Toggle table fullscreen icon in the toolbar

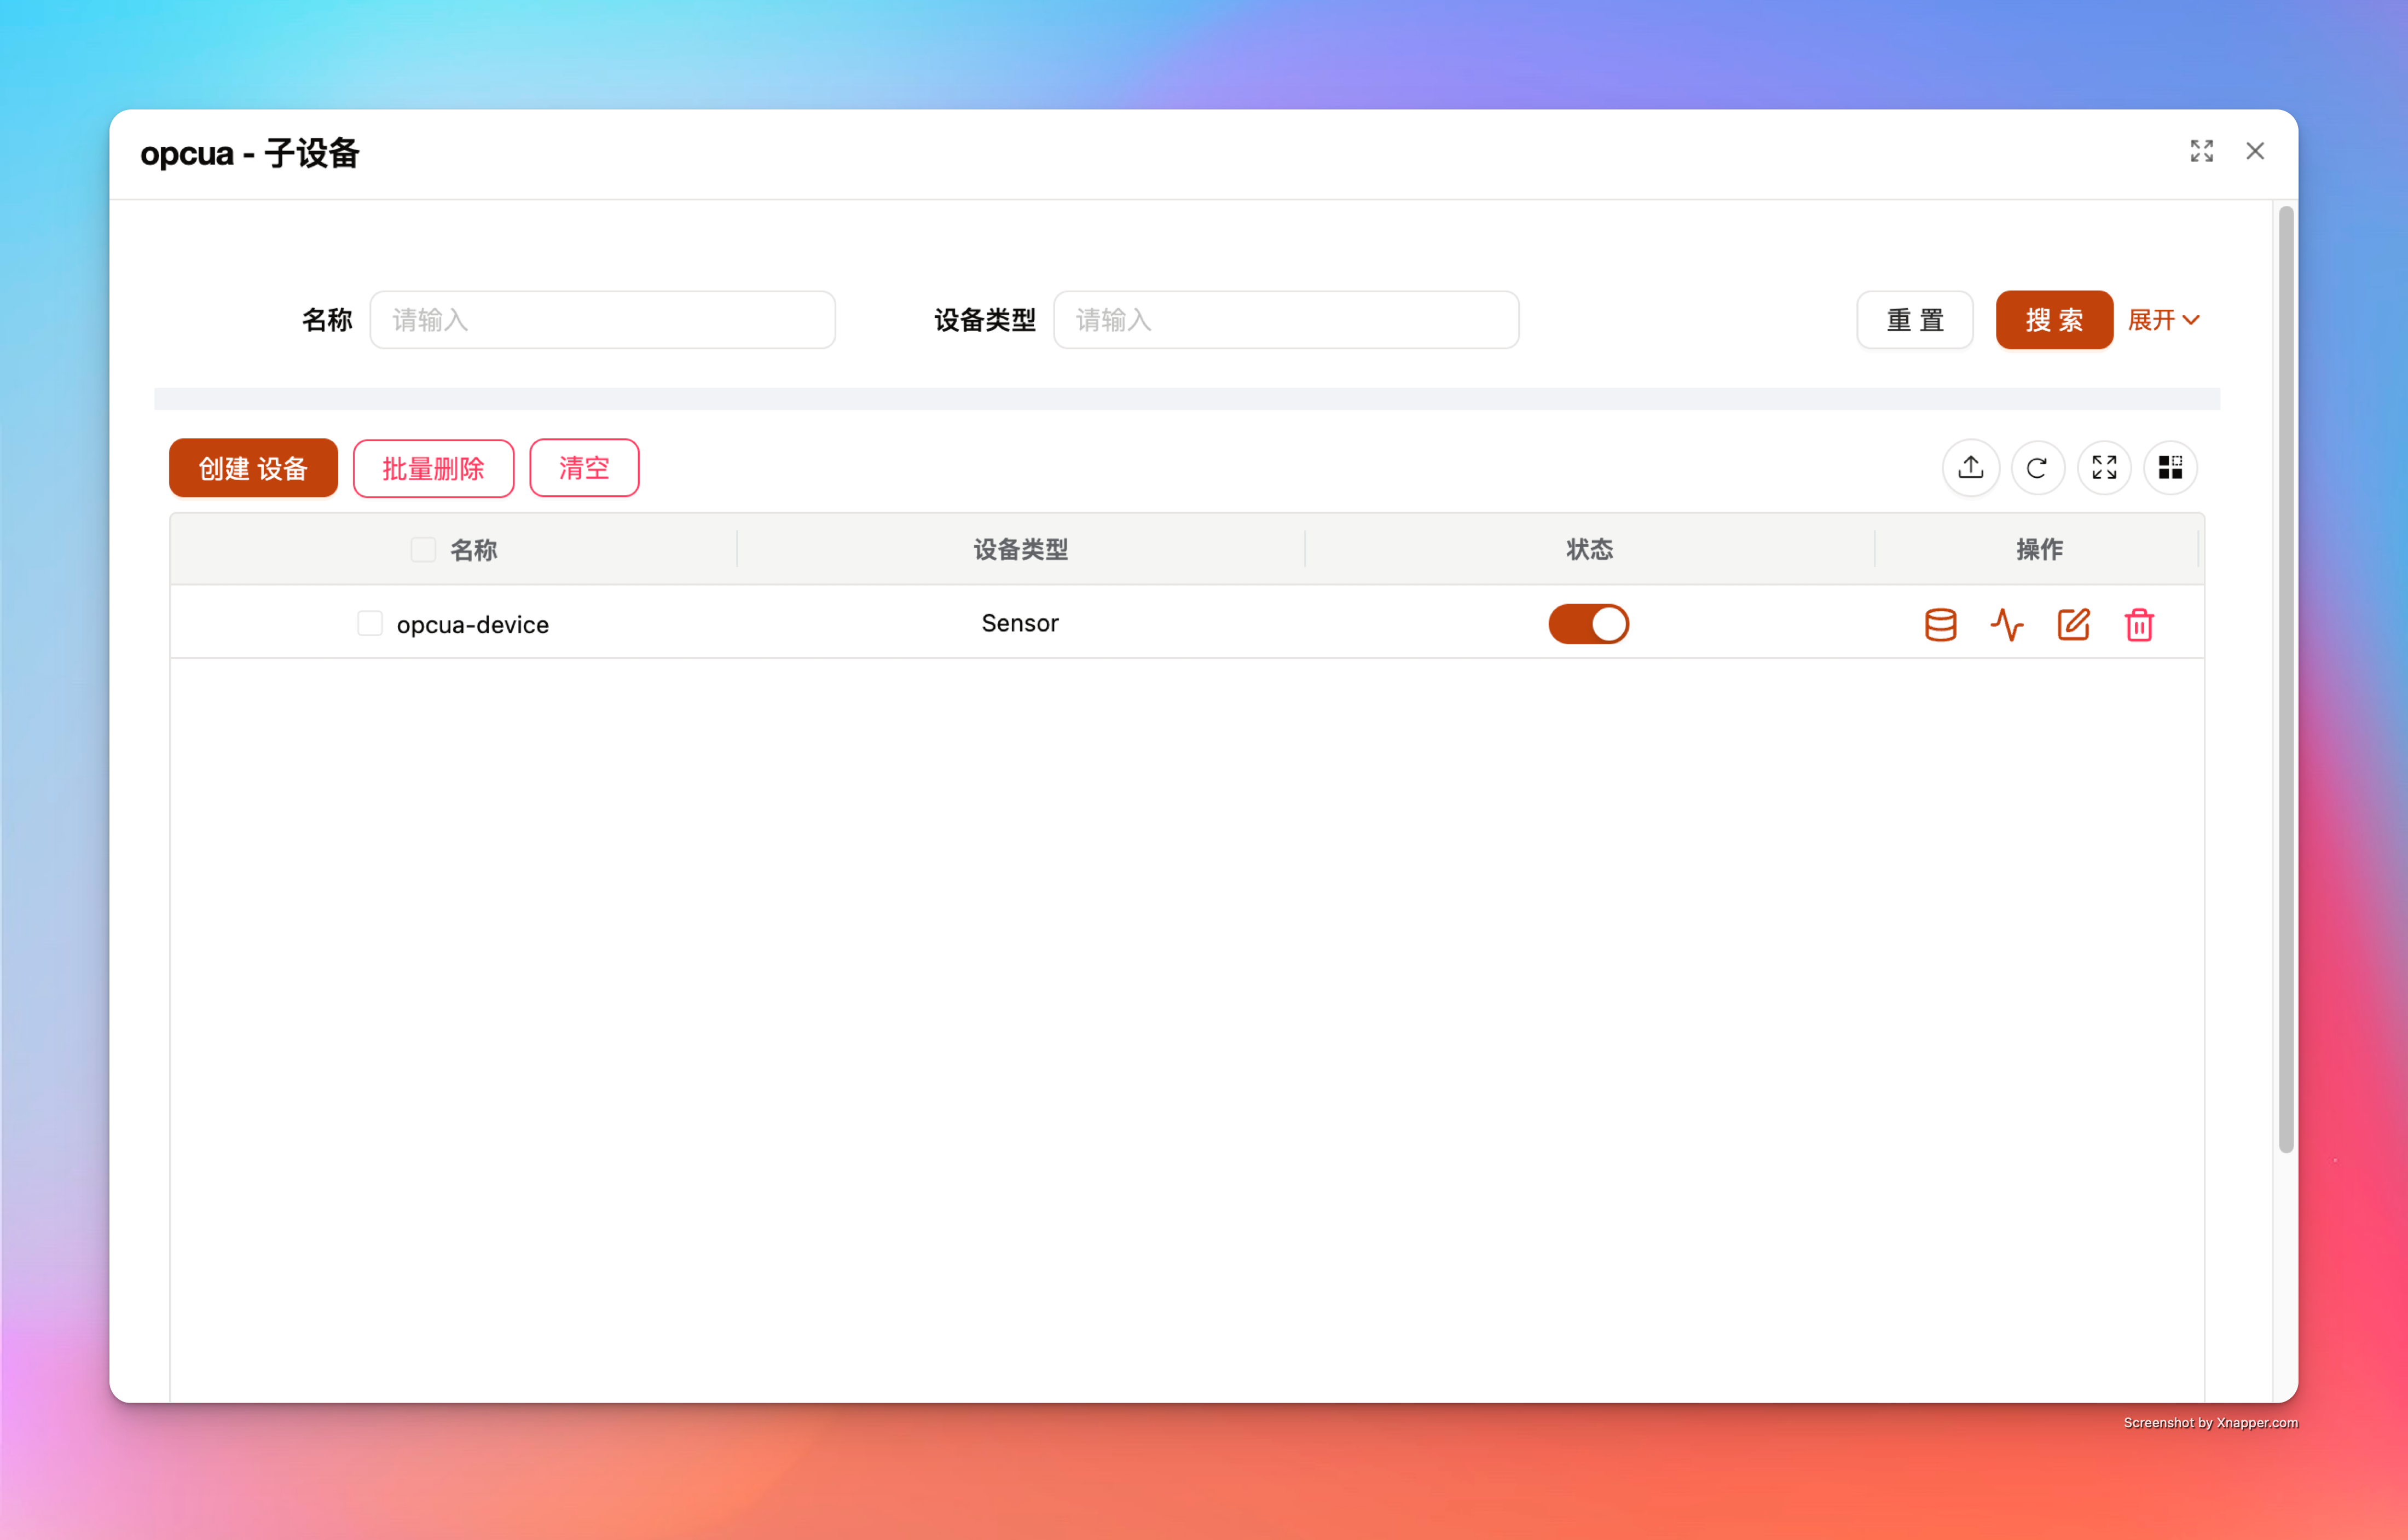pyautogui.click(x=2104, y=467)
